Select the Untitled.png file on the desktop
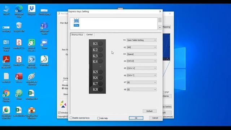The height and width of the screenshot is (130, 231). pos(44,12)
